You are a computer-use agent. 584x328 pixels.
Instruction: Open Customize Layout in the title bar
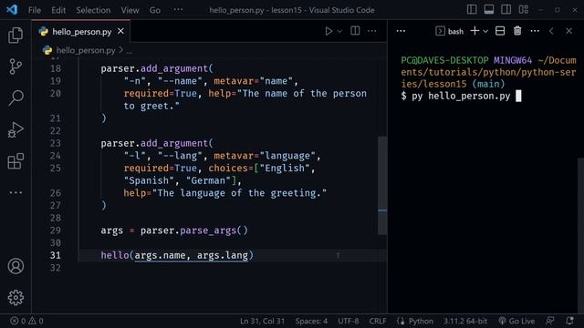coord(523,10)
